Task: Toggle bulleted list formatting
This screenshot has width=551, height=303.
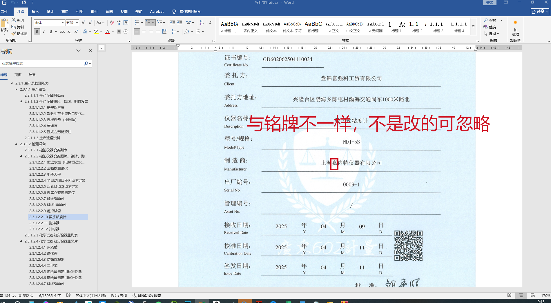Action: click(137, 23)
